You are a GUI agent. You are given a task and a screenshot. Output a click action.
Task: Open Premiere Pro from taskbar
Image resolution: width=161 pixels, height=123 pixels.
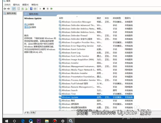tap(39, 121)
